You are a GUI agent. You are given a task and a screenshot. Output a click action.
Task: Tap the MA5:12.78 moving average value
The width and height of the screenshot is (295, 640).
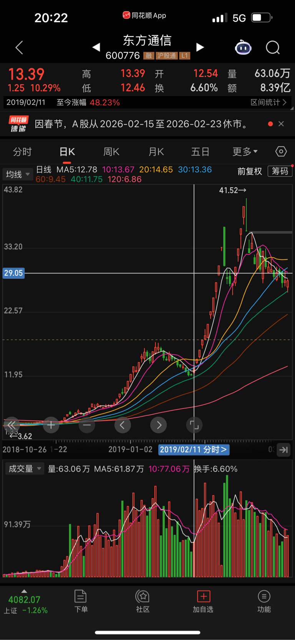point(77,170)
